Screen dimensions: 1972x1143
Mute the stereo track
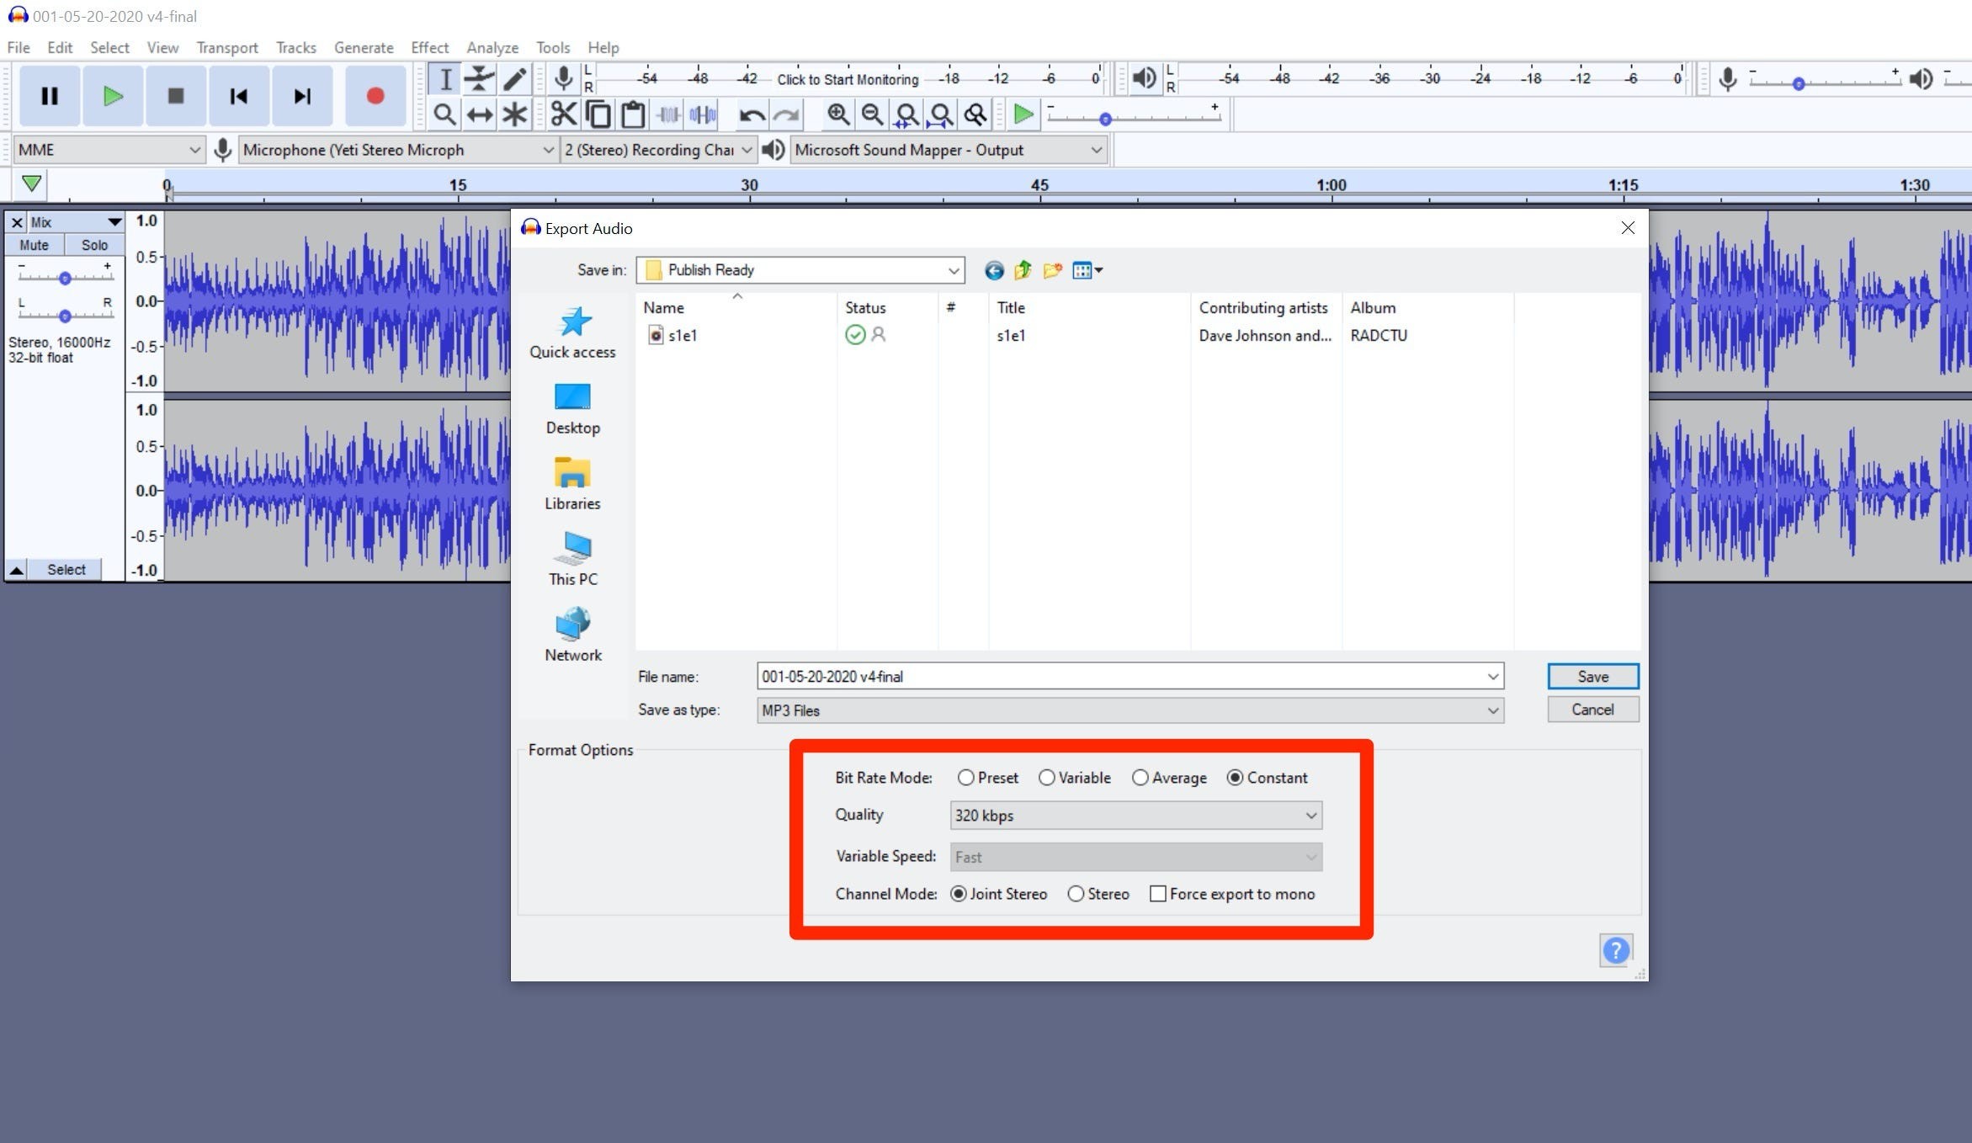(34, 244)
